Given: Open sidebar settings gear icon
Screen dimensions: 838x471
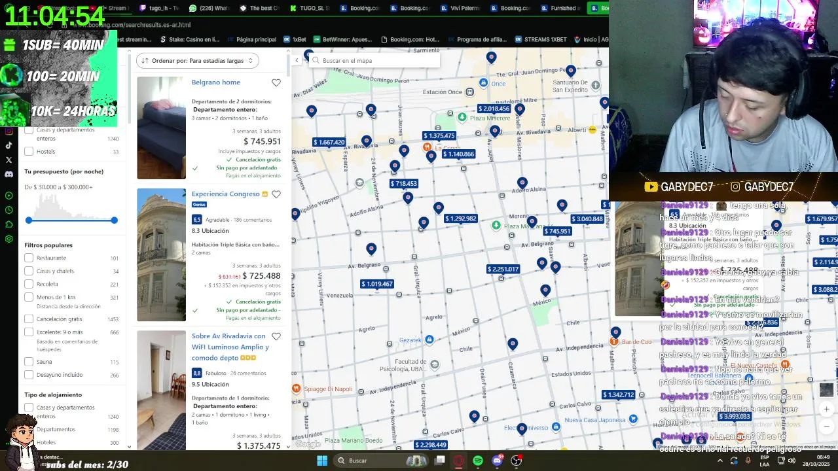Looking at the screenshot, I should tap(9, 239).
